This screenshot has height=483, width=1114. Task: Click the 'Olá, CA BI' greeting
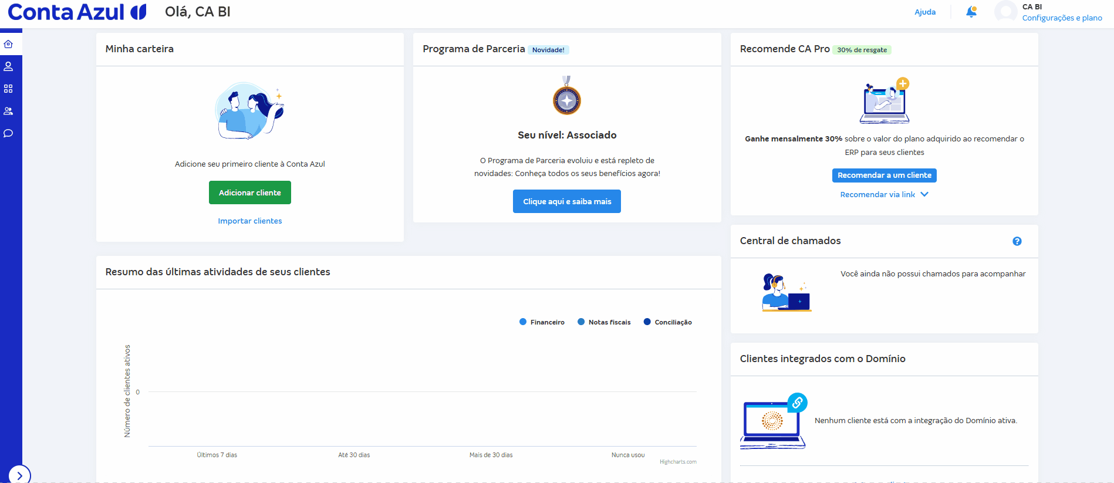[x=198, y=12]
